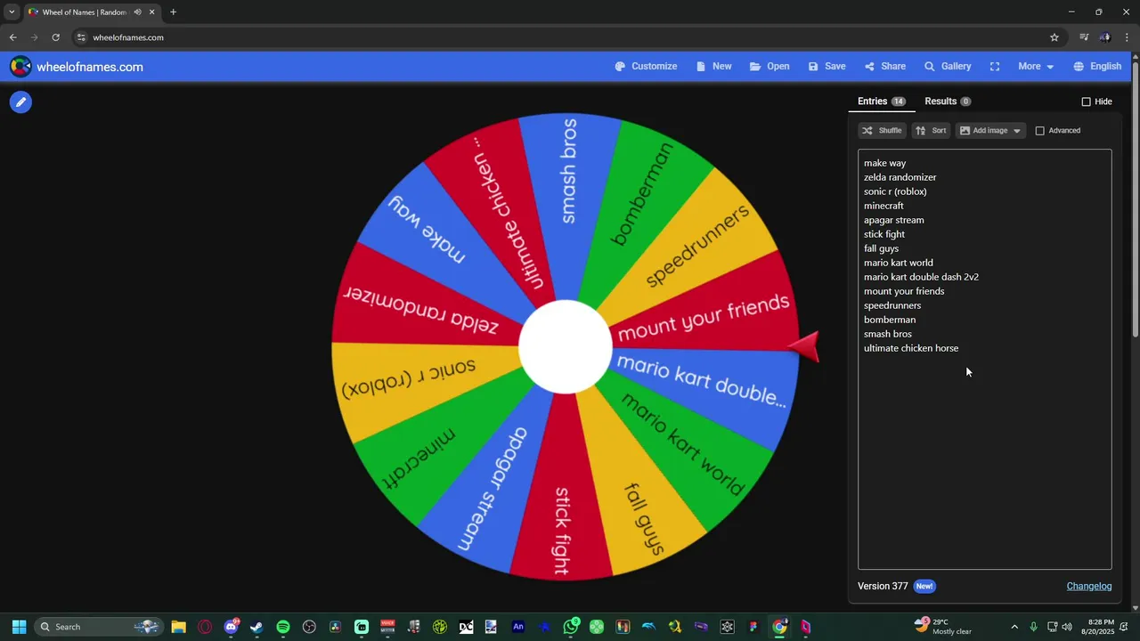The image size is (1140, 641).
Task: Click the 'ultimate chicken horse' entry line
Action: [911, 348]
